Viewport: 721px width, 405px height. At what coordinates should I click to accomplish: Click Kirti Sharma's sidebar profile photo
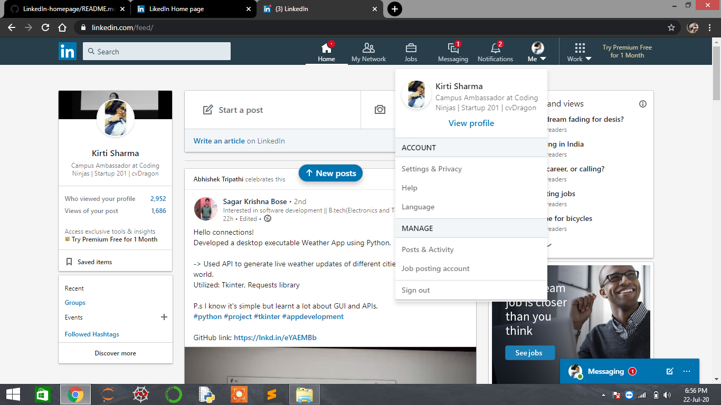click(x=116, y=118)
